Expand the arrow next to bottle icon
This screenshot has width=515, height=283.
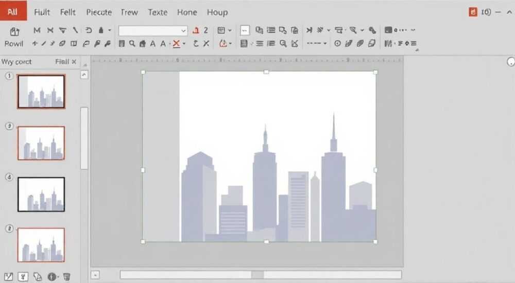click(110, 30)
